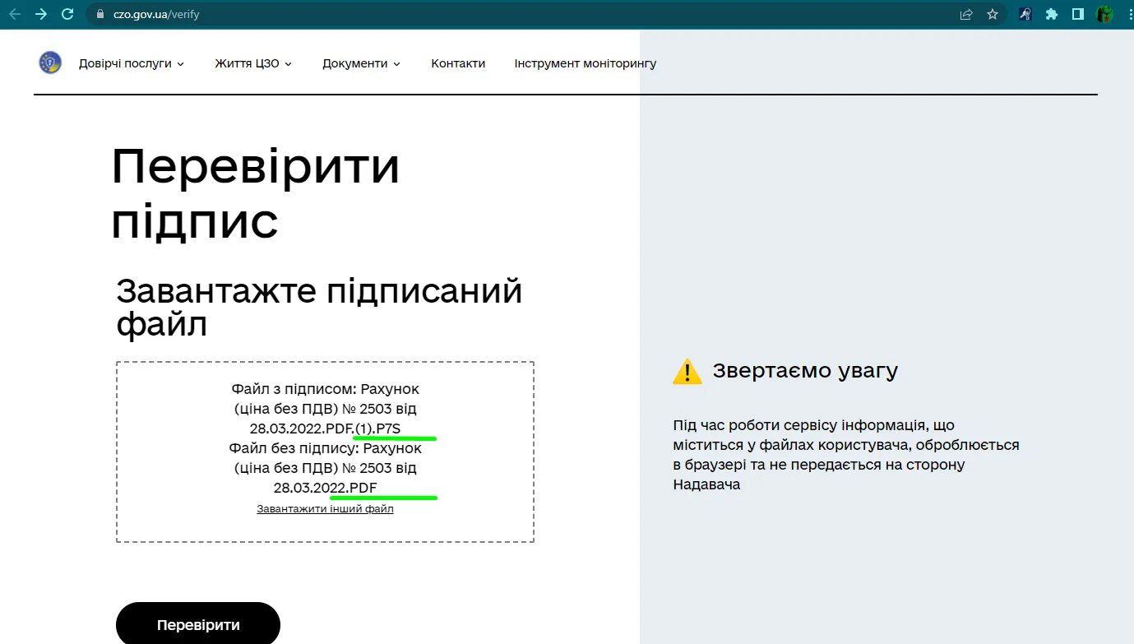
Task: Click the share page icon
Action: tap(966, 14)
